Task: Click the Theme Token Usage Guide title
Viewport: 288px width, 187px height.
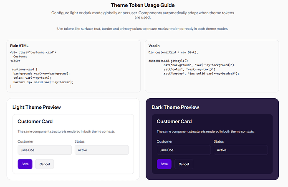Action: coord(142,5)
